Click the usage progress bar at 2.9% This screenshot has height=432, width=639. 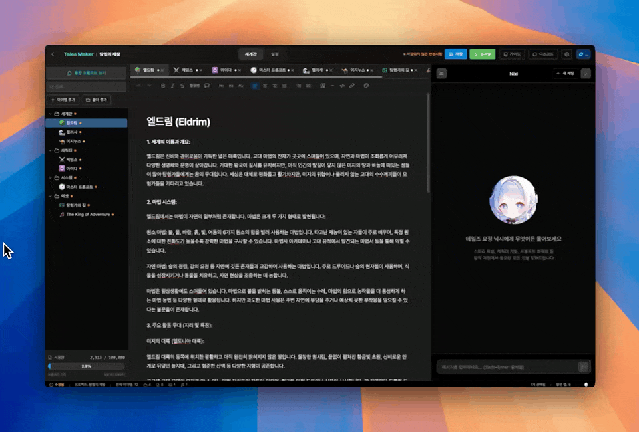click(x=86, y=366)
